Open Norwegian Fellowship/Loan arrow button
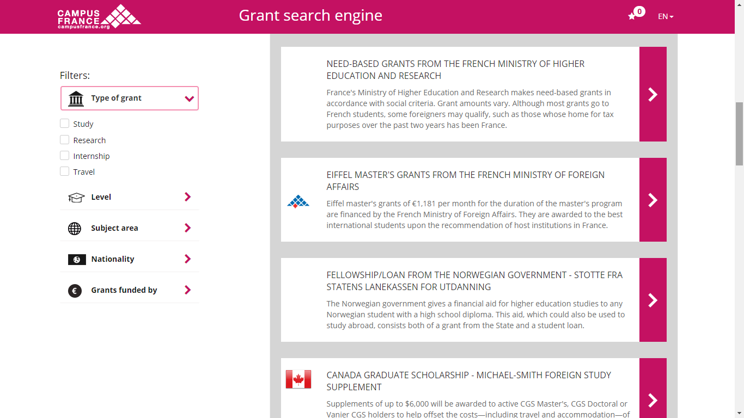 [653, 300]
